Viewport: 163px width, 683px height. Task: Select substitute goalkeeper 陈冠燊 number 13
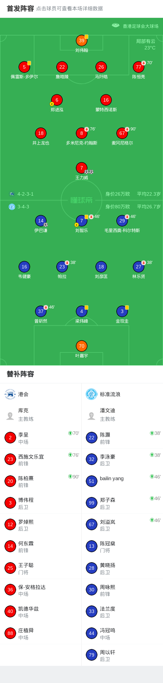[122, 546]
